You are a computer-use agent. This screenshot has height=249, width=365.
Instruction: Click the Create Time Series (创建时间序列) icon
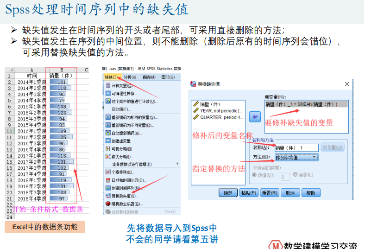(108, 188)
